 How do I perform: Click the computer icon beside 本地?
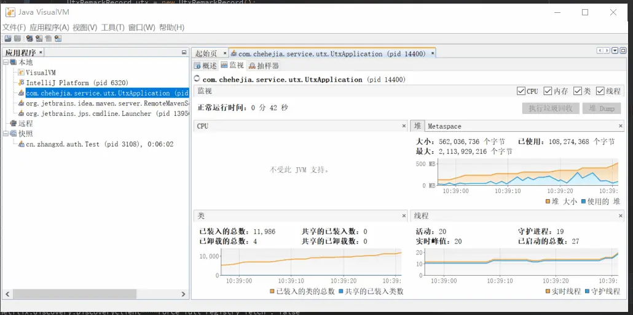pyautogui.click(x=14, y=63)
